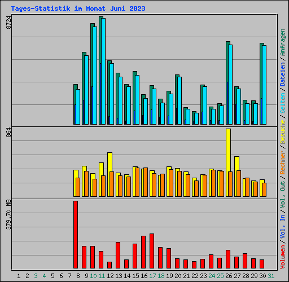Image resolution: width=289 pixels, height=282 pixels.
Task: Click the "8724" axis value
Action: click(x=8, y=23)
